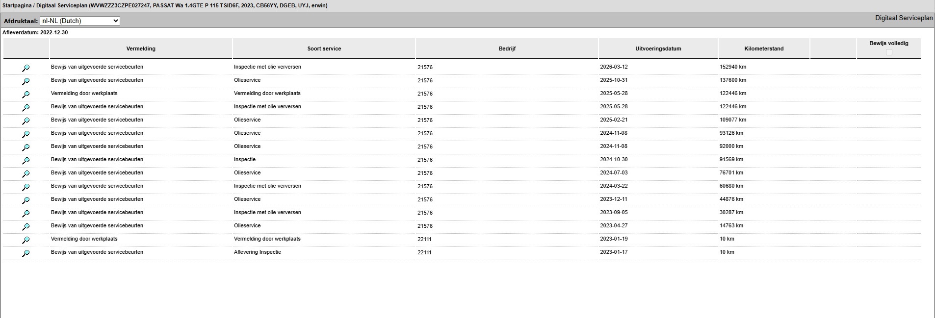The height and width of the screenshot is (318, 935).
Task: View details for the 14763 km Olieservice
Action: pos(26,227)
